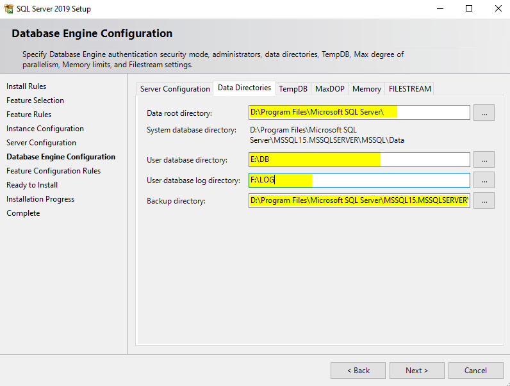510x386 pixels.
Task: Open the Memory tab
Action: tap(366, 88)
